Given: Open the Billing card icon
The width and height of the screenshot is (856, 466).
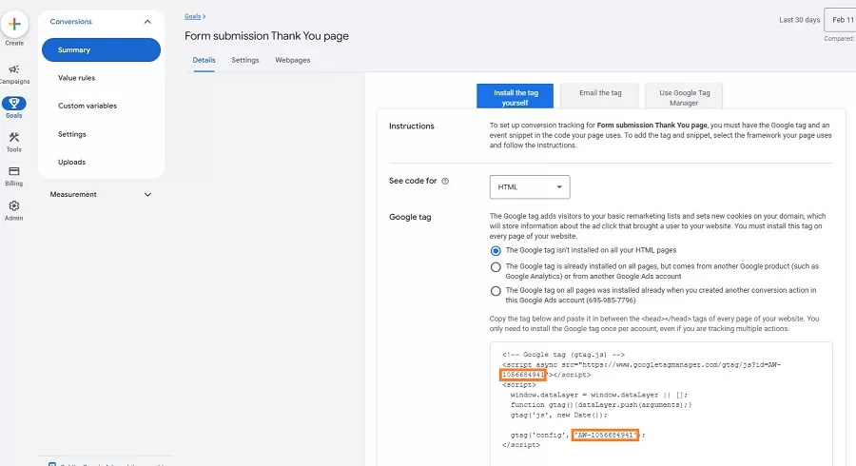Looking at the screenshot, I should pos(14,171).
